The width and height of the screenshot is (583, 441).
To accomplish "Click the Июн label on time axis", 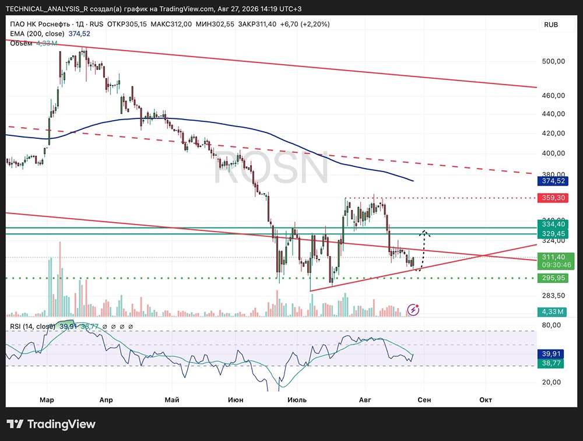I will coord(236,400).
